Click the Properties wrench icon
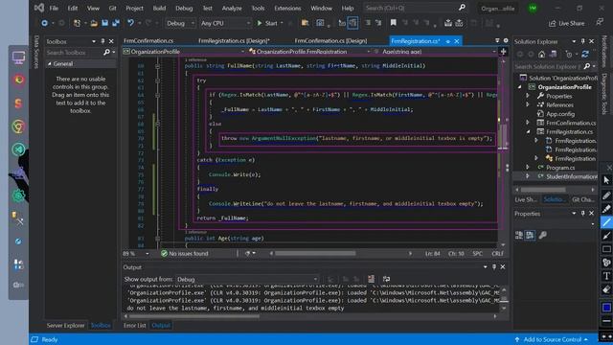Screen dimensions: 613x345 tap(543, 235)
